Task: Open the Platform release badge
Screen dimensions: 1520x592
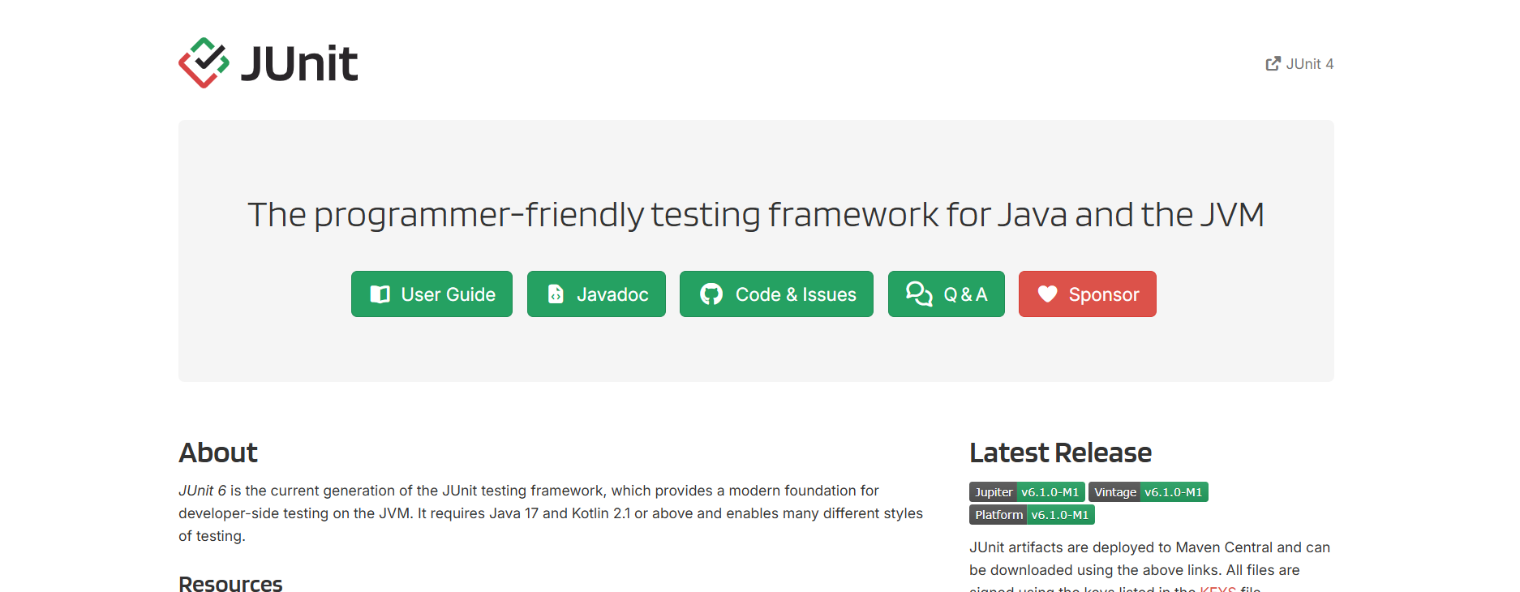Action: (998, 515)
